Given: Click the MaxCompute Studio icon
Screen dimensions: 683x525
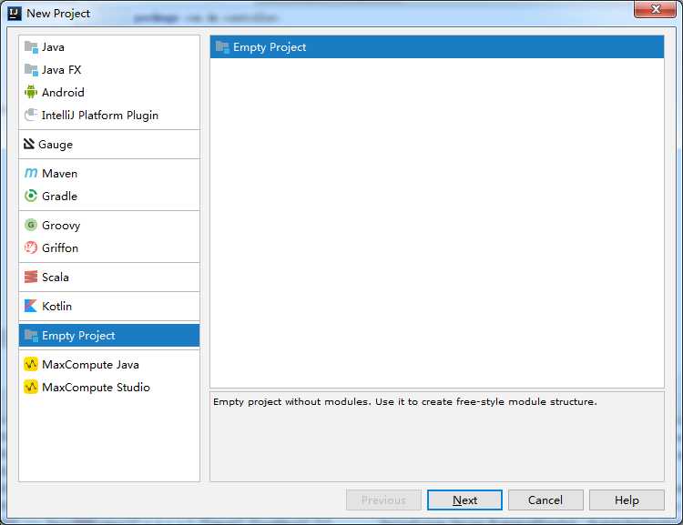Looking at the screenshot, I should [x=31, y=387].
